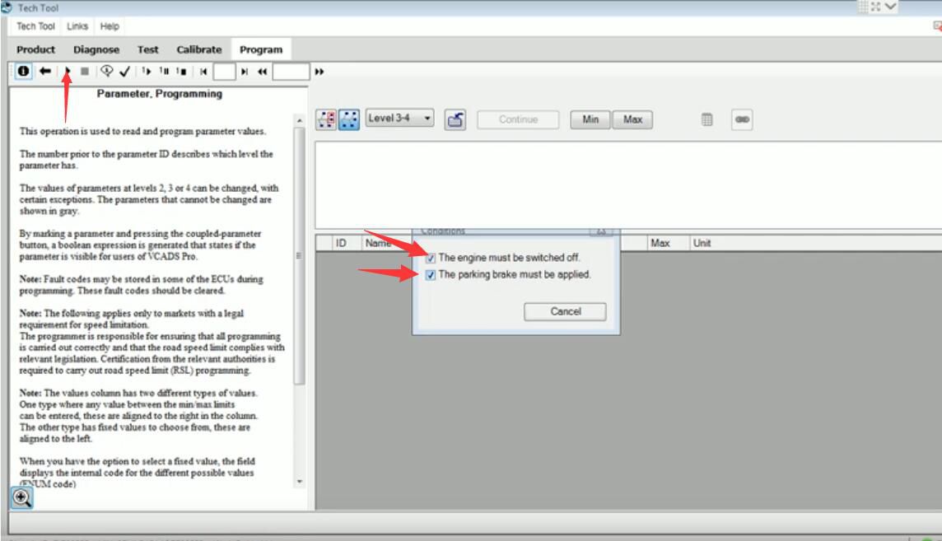This screenshot has width=942, height=541.
Task: Click the fast-forward double-arrow icon
Action: tap(319, 72)
